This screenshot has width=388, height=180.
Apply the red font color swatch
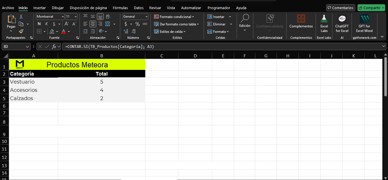64,31
